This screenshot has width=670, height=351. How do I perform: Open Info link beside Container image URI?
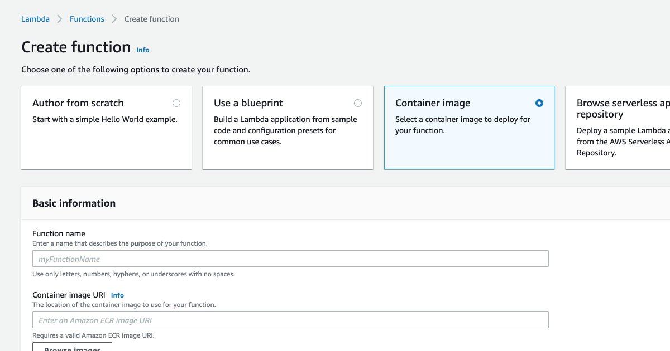click(x=117, y=295)
